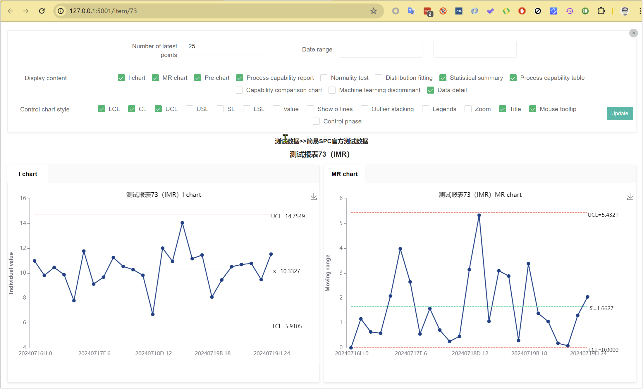Switch to the I chart tab
This screenshot has height=389, width=643.
(27, 174)
